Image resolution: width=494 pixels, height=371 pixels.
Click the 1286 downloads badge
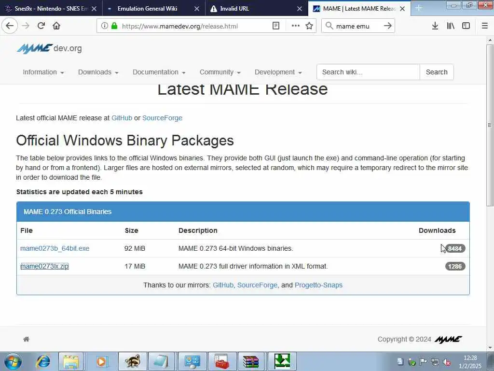point(455,267)
